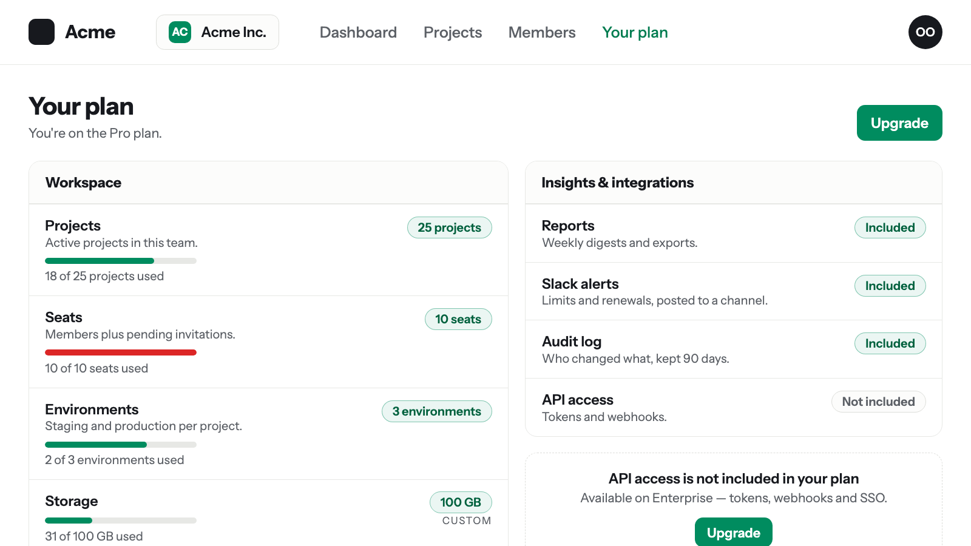
Task: Click the 25 projects badge
Action: [449, 227]
